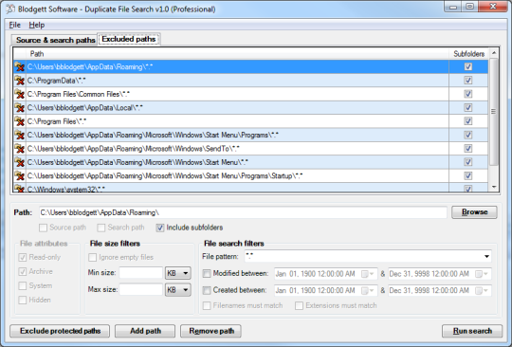Toggle Subfolders checkbox for AppData\Local row

click(x=468, y=107)
